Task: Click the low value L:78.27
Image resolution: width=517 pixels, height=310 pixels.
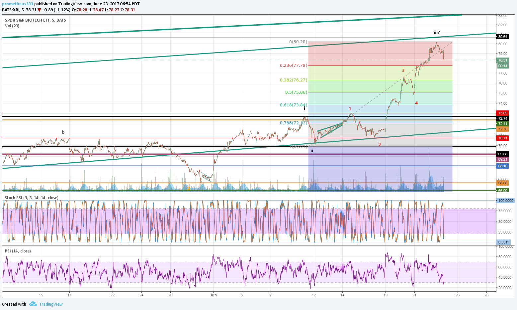Action: (112, 10)
